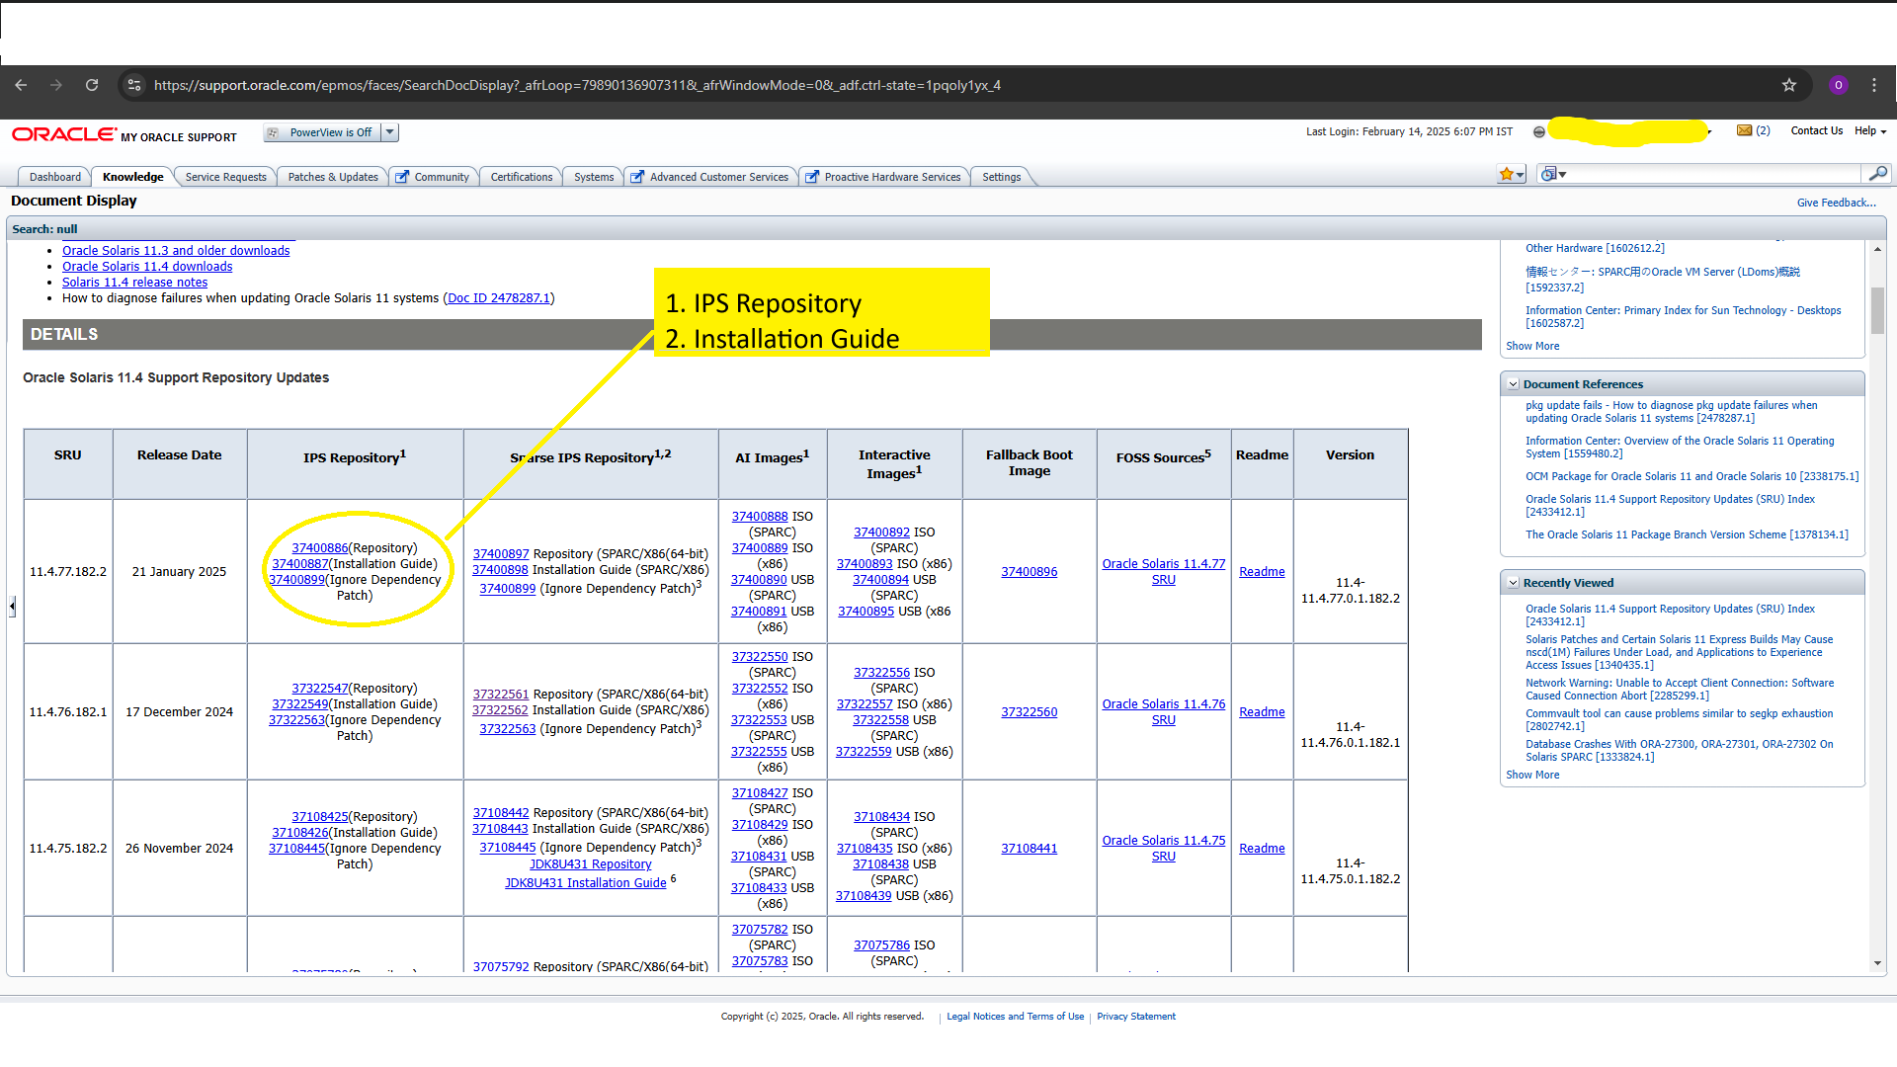Open patch 37400886 Repository link
Image resolution: width=1897 pixels, height=1067 pixels.
click(320, 547)
